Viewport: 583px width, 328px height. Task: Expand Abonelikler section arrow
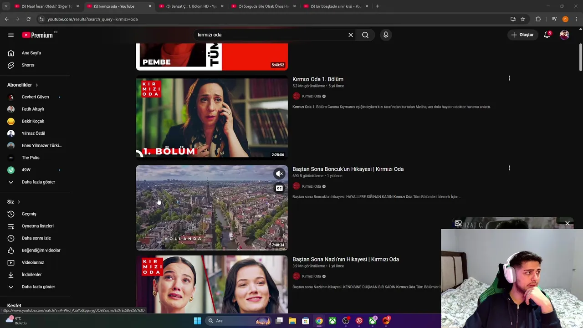point(37,85)
